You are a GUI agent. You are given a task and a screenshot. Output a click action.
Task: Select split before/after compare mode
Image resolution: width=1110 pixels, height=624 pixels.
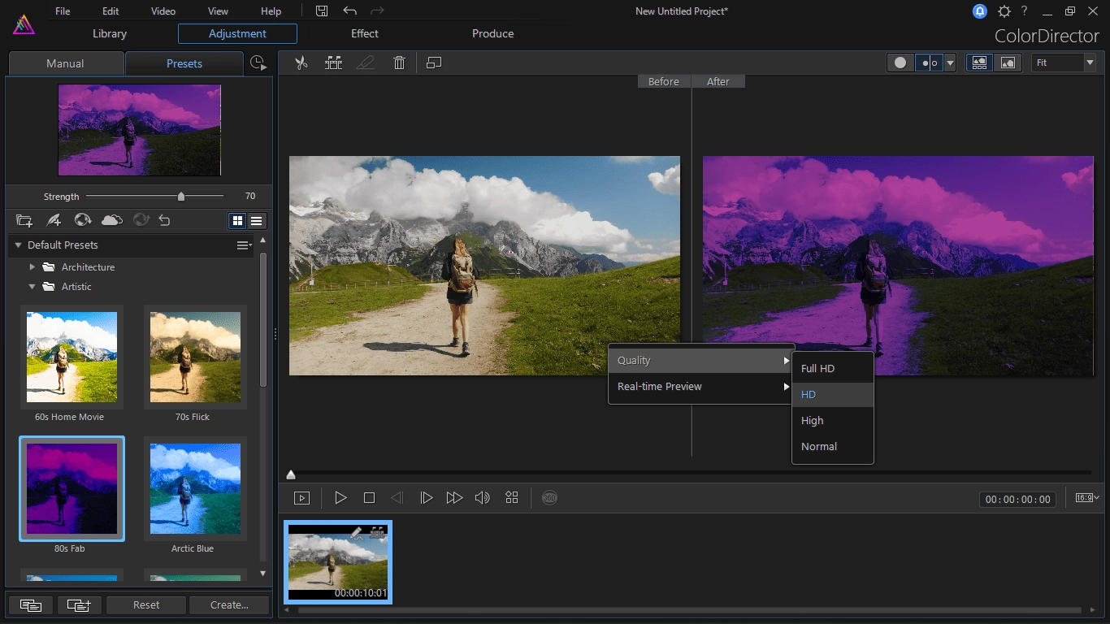[x=930, y=63]
